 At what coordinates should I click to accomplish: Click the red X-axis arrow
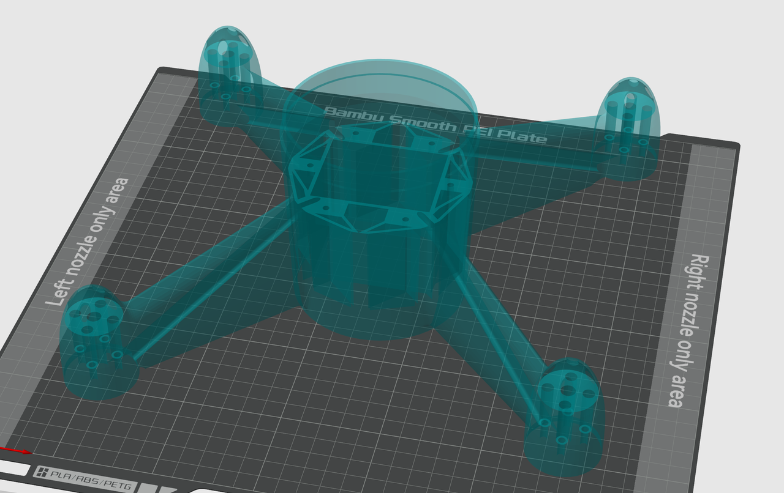pyautogui.click(x=15, y=451)
